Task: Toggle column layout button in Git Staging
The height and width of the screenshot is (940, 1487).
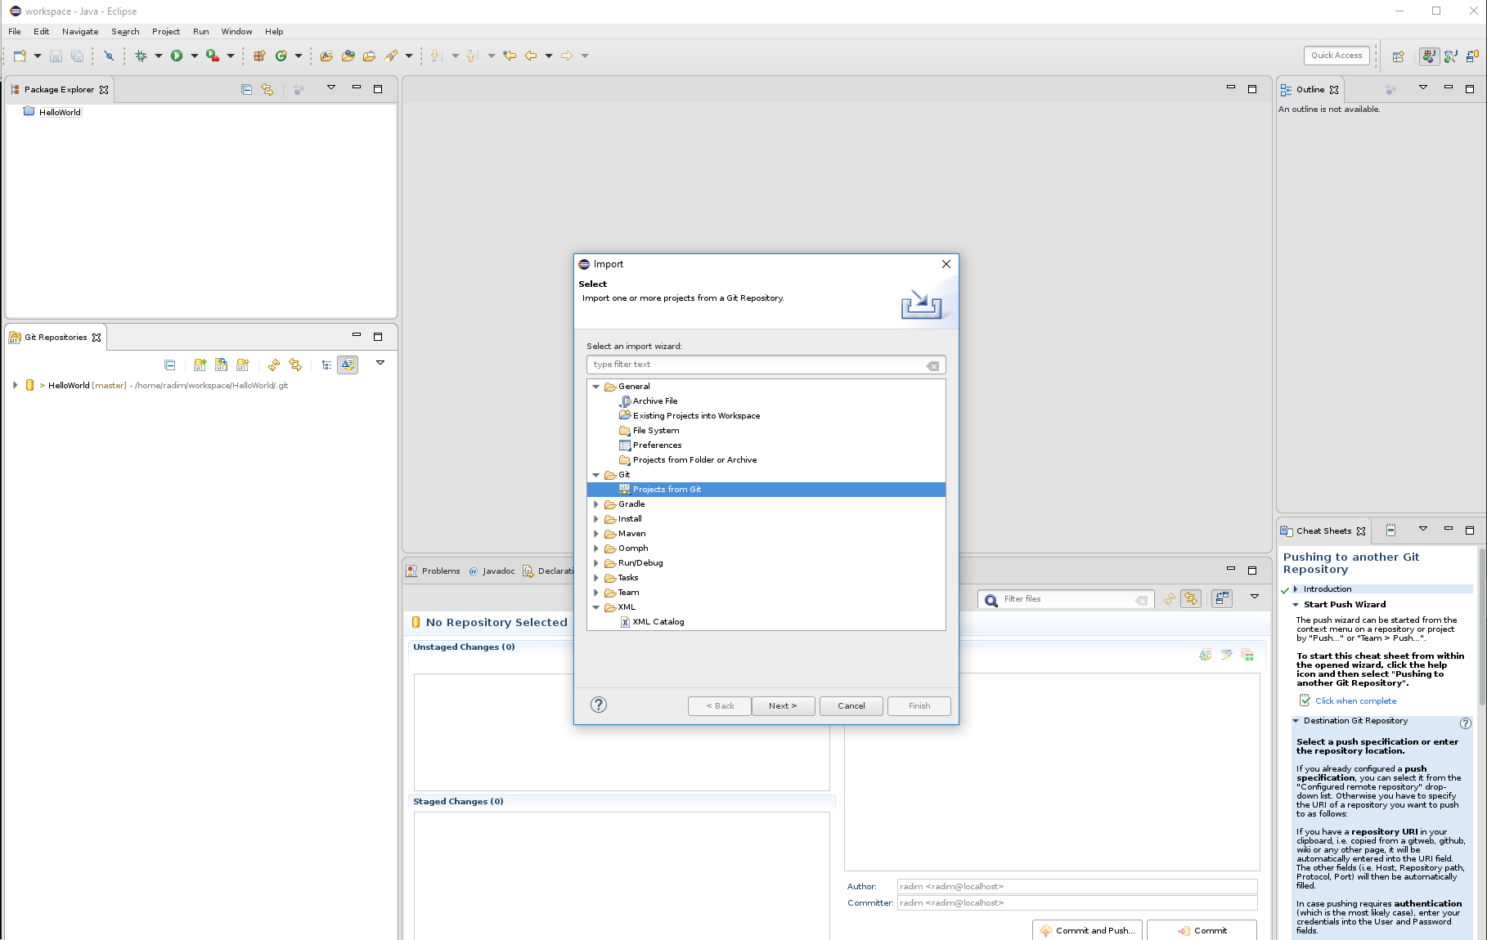Action: pos(1222,599)
